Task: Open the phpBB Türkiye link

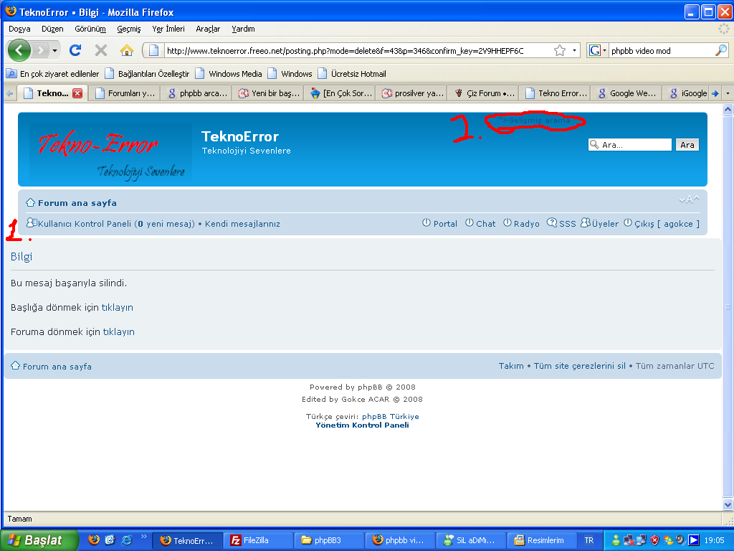Action: pos(391,417)
